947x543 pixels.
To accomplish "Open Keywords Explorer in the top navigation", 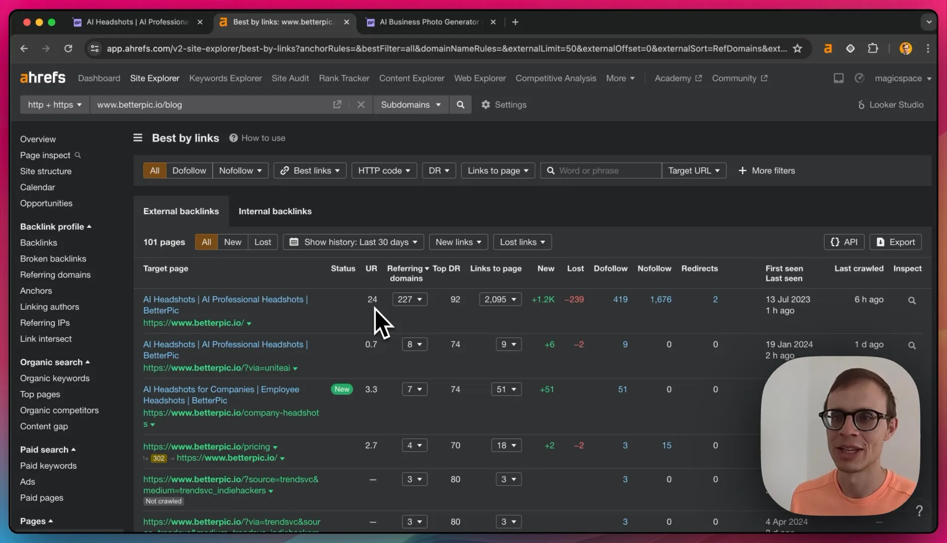I will [225, 78].
